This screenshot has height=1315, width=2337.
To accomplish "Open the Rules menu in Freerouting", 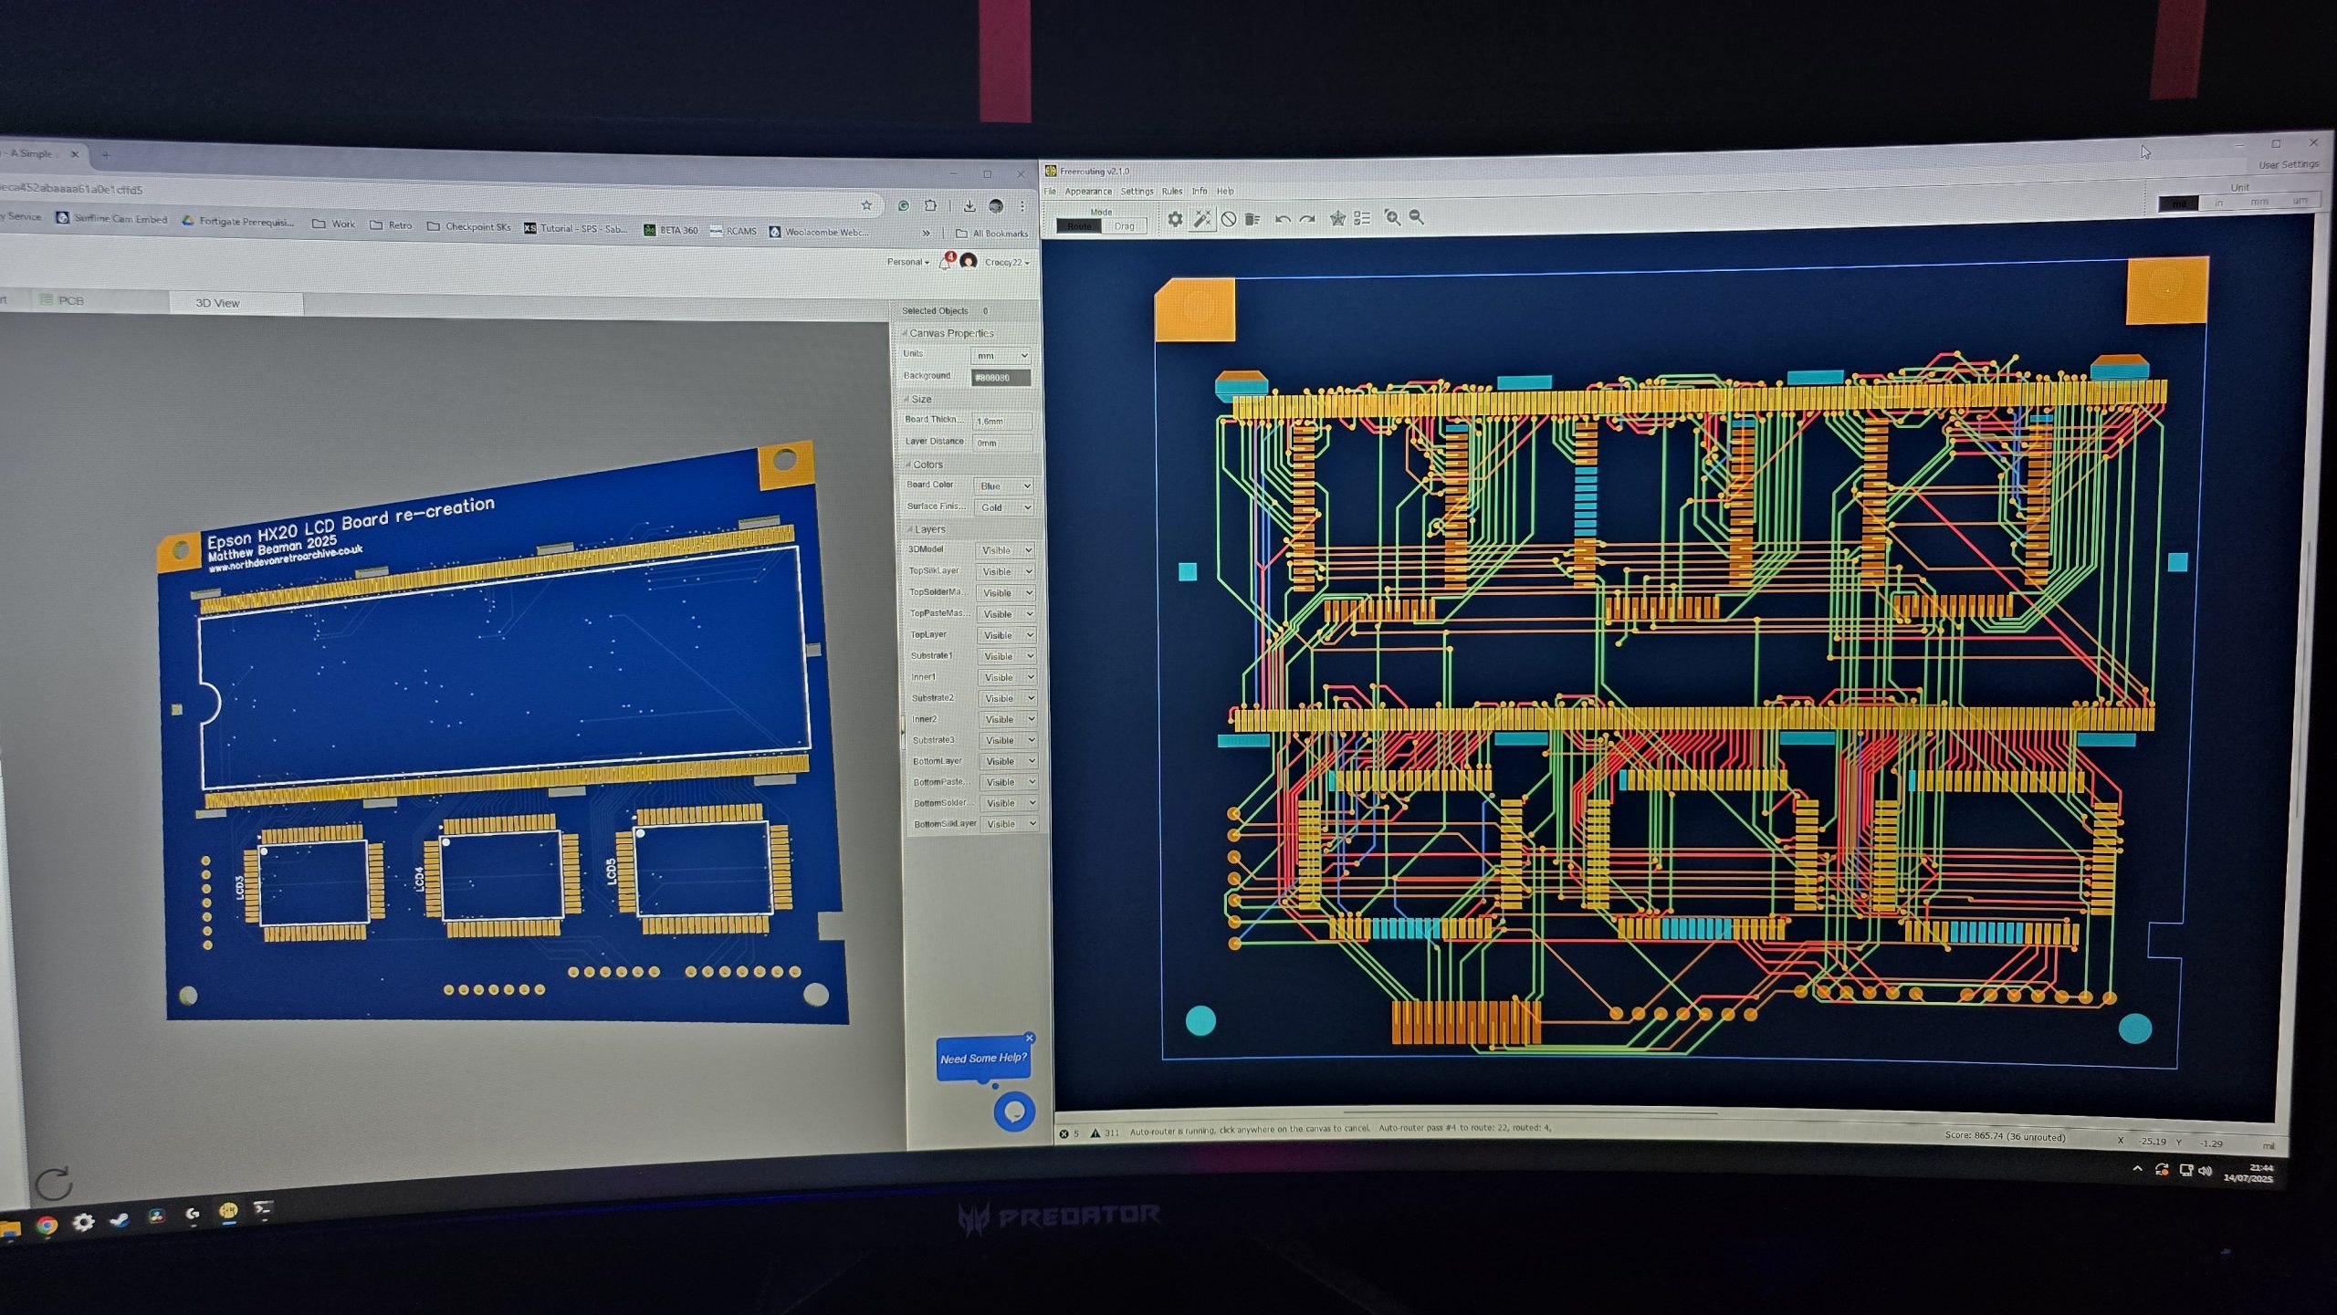I will 1171,192.
